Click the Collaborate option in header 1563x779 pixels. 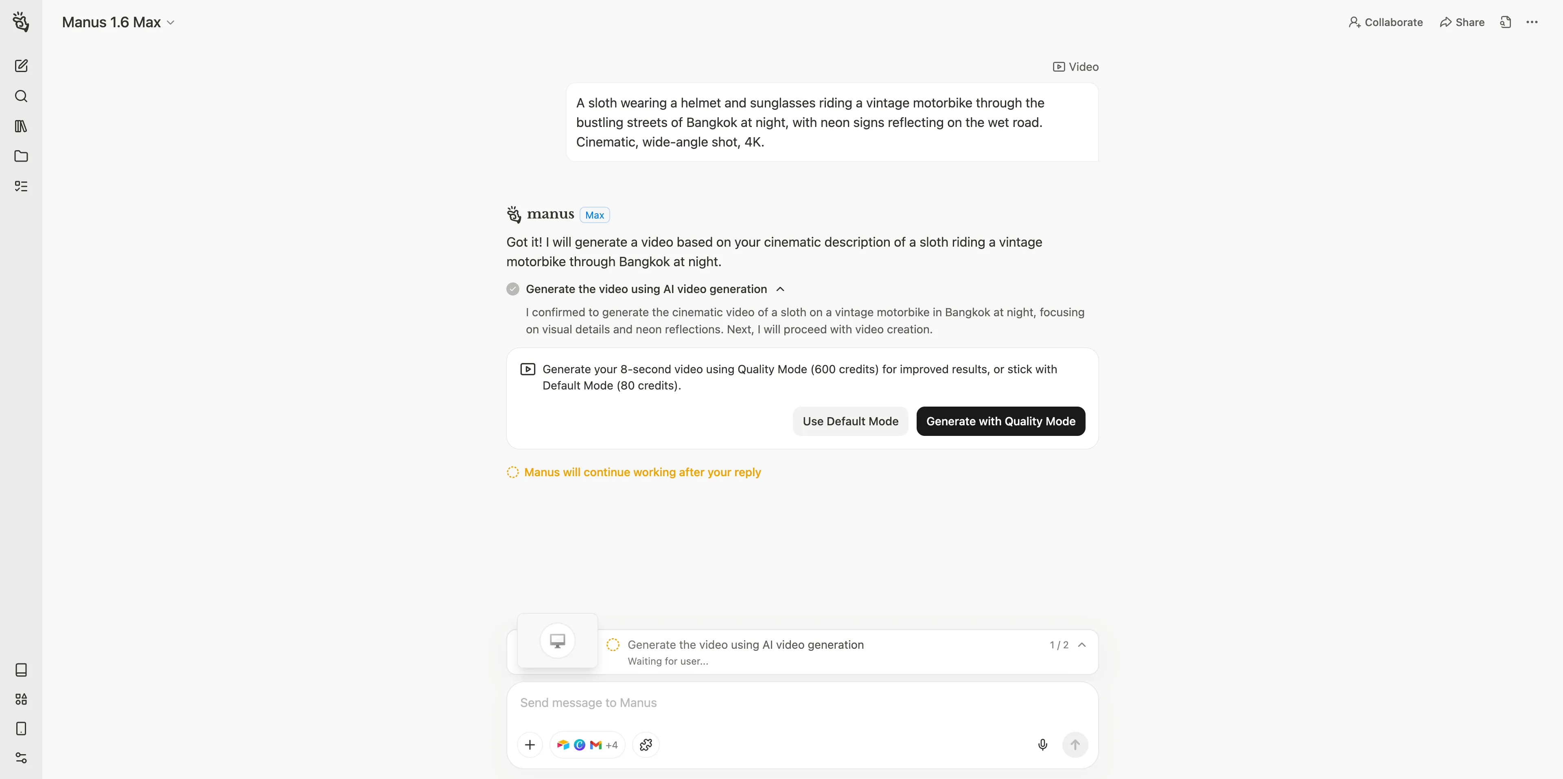click(1386, 22)
